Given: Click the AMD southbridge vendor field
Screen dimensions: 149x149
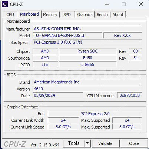Looking at the screenshot, I should (x=45, y=58).
